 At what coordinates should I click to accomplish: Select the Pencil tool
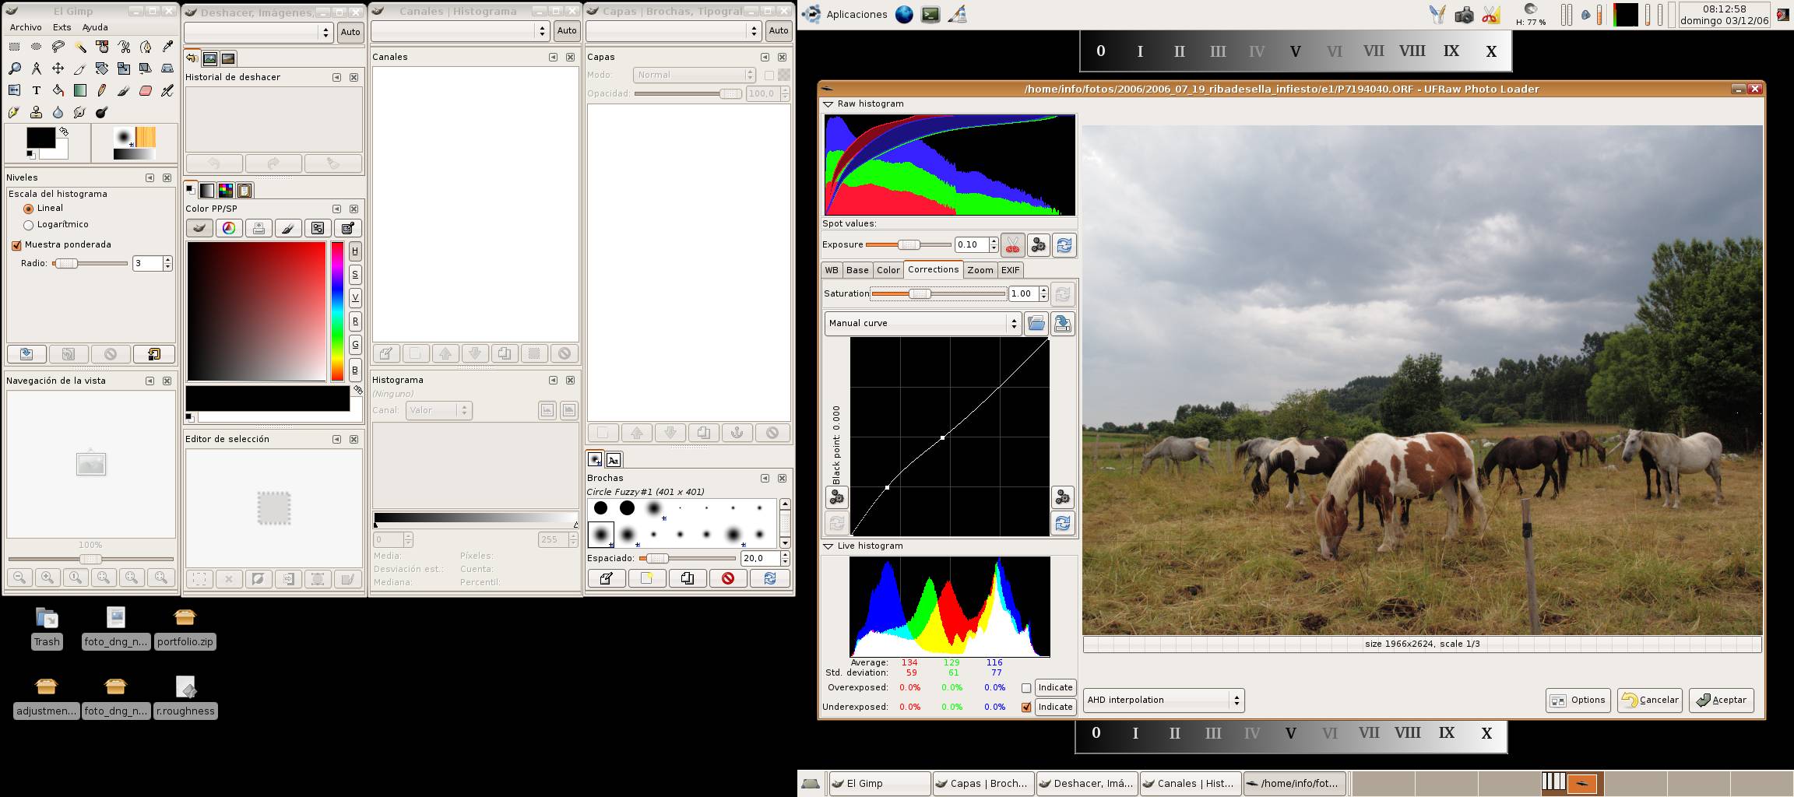[x=101, y=90]
